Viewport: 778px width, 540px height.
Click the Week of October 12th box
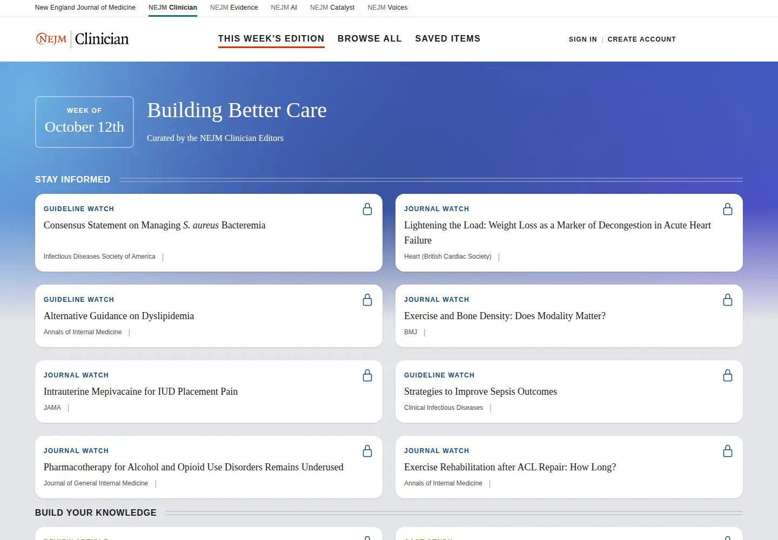pos(84,122)
